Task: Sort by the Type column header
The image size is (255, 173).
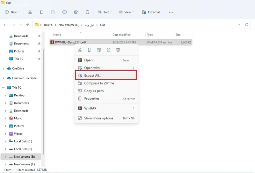Action: (150, 35)
